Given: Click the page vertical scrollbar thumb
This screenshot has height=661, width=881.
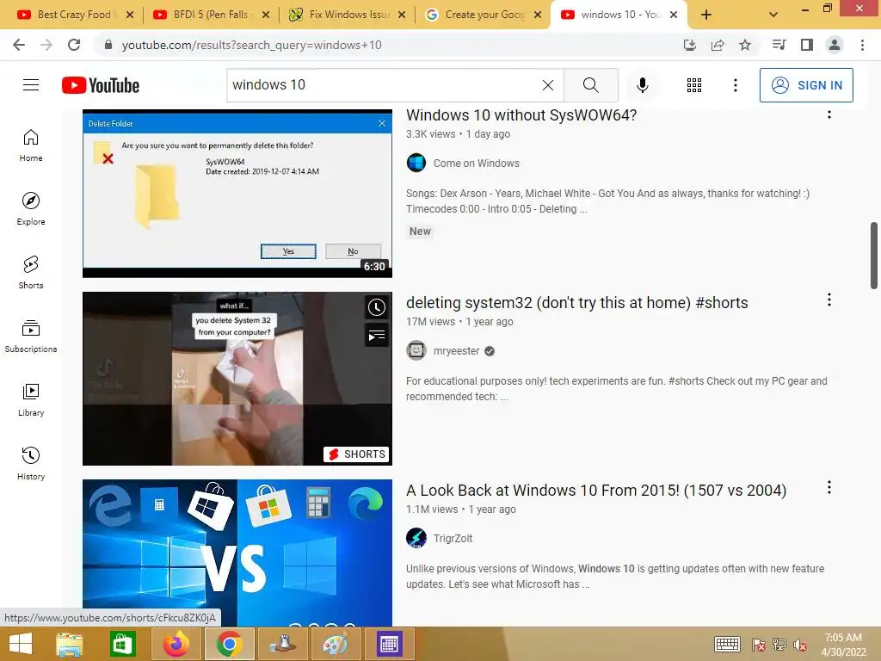Looking at the screenshot, I should pyautogui.click(x=874, y=256).
